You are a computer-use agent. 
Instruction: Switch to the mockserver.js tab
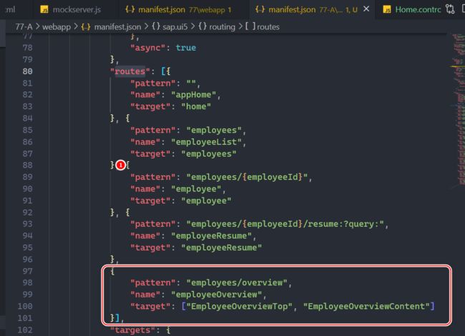coord(76,10)
